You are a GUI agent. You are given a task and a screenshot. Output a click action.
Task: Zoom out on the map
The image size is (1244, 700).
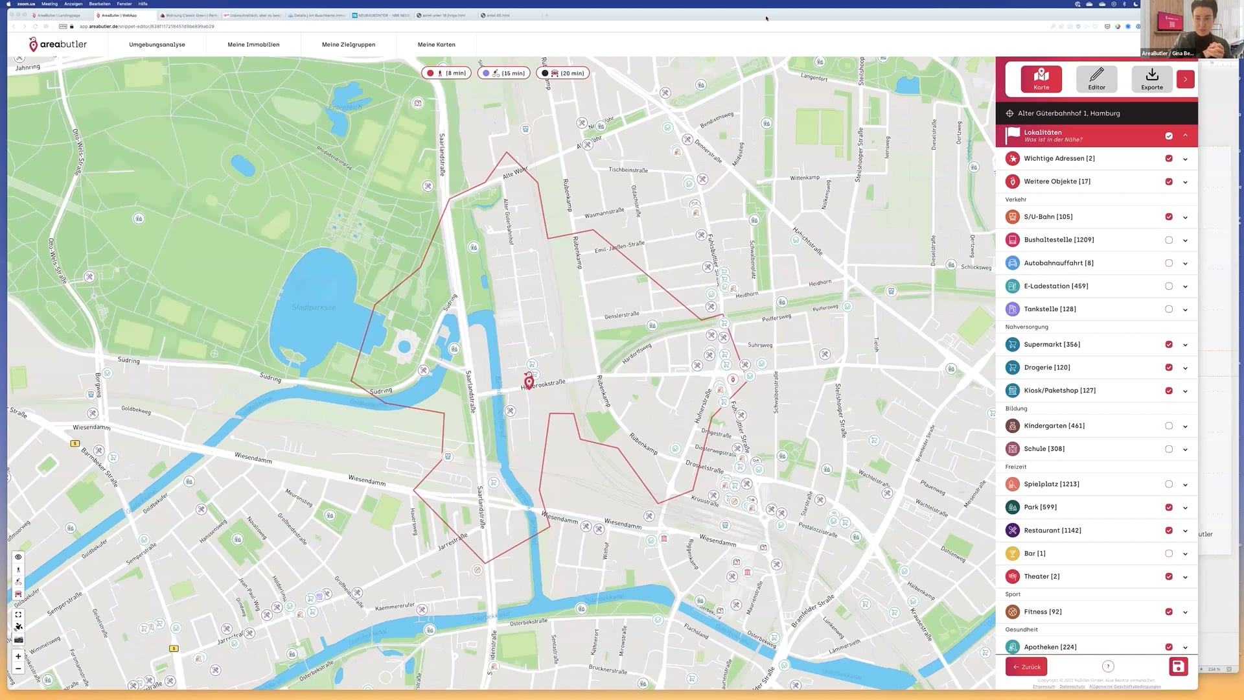click(x=18, y=669)
